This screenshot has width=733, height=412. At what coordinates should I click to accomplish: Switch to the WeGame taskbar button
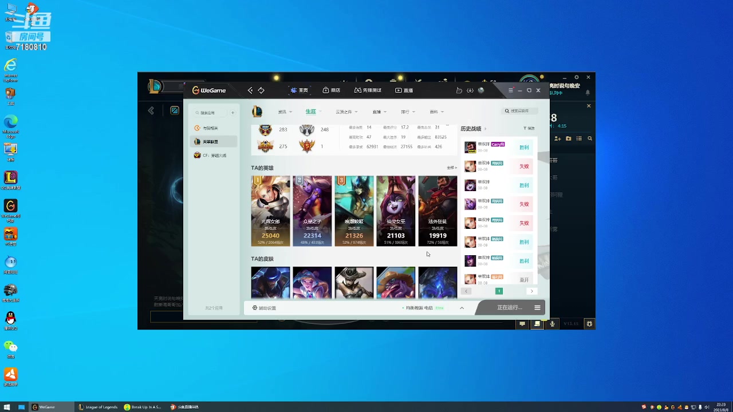[52, 407]
